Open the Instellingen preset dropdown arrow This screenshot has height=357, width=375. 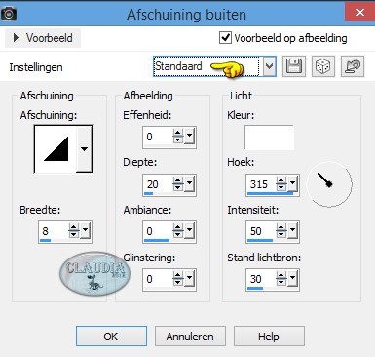point(269,66)
